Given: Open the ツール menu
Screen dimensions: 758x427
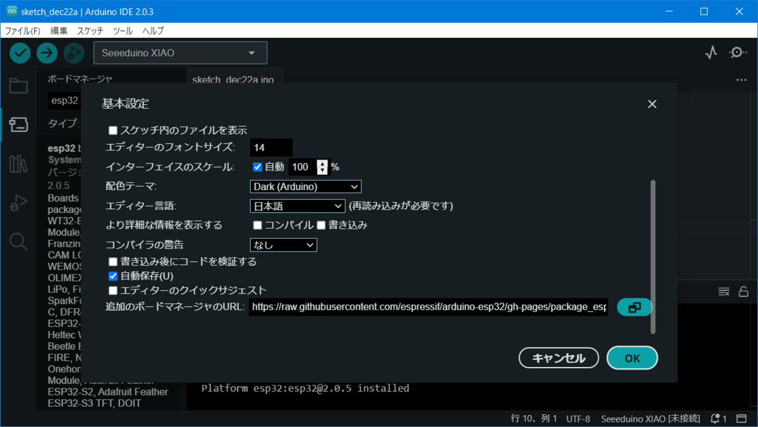Looking at the screenshot, I should [x=123, y=30].
